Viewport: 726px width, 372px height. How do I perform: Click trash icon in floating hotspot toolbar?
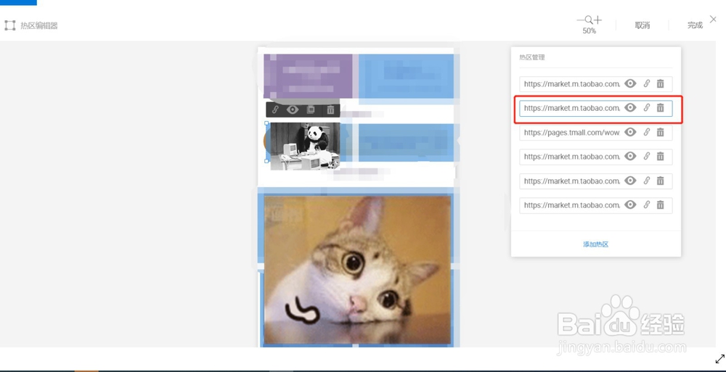(330, 109)
